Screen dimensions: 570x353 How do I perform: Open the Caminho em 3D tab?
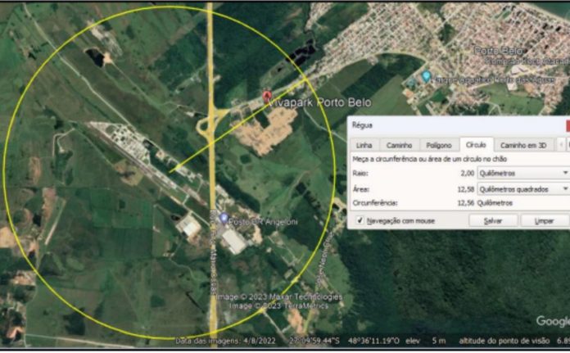coord(523,145)
